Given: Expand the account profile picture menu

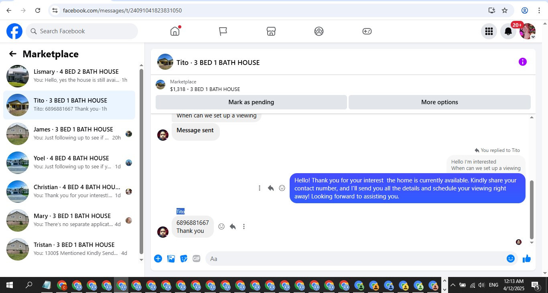Looking at the screenshot, I should click(527, 31).
